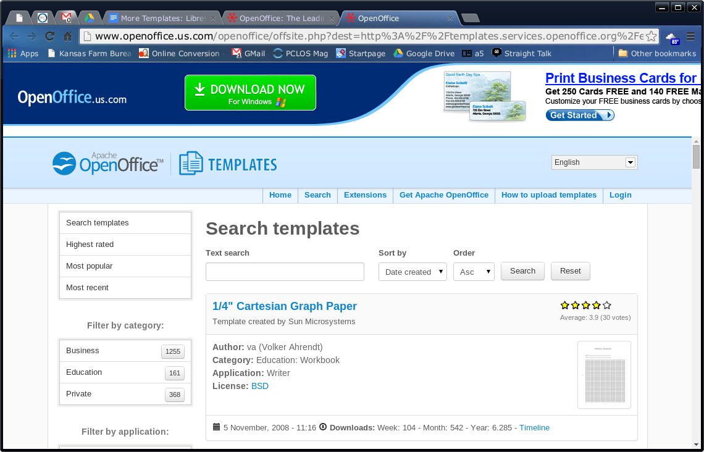Go back to the previous page
The width and height of the screenshot is (704, 452).
pos(14,36)
